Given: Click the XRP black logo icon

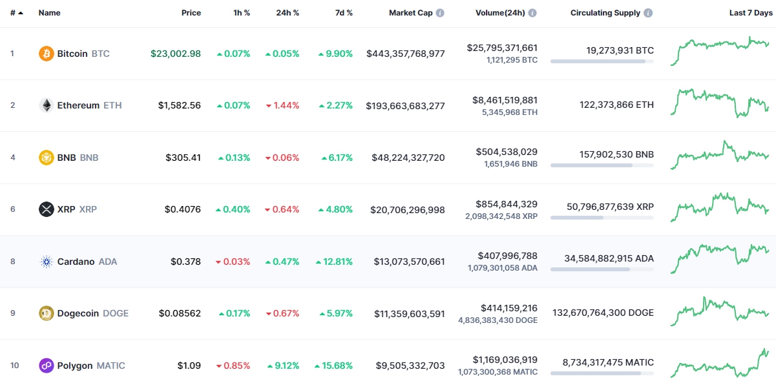Looking at the screenshot, I should pos(47,209).
